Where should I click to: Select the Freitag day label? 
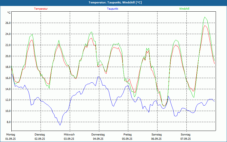tap(127, 135)
